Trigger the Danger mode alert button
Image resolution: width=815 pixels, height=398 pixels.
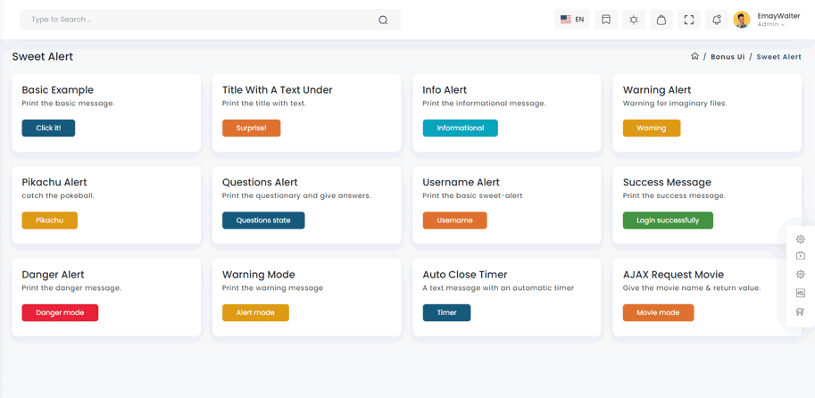[x=60, y=313]
